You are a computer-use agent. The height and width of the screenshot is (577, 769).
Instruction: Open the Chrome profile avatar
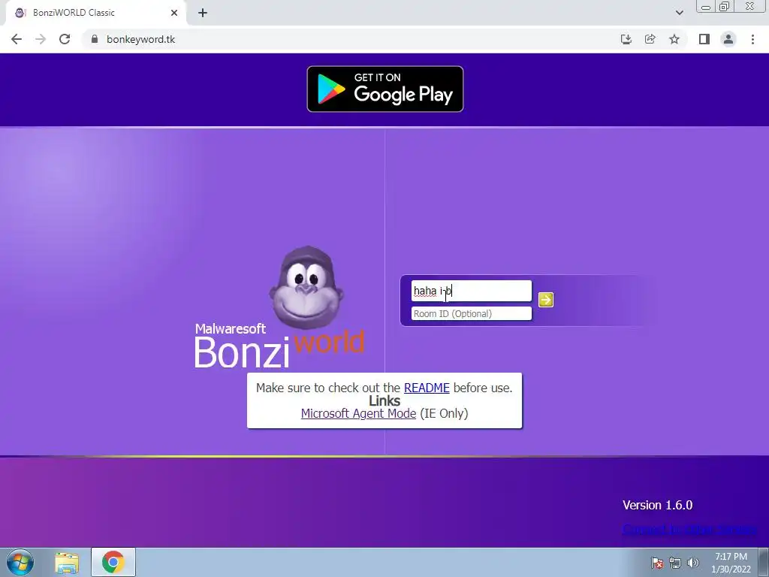point(728,39)
